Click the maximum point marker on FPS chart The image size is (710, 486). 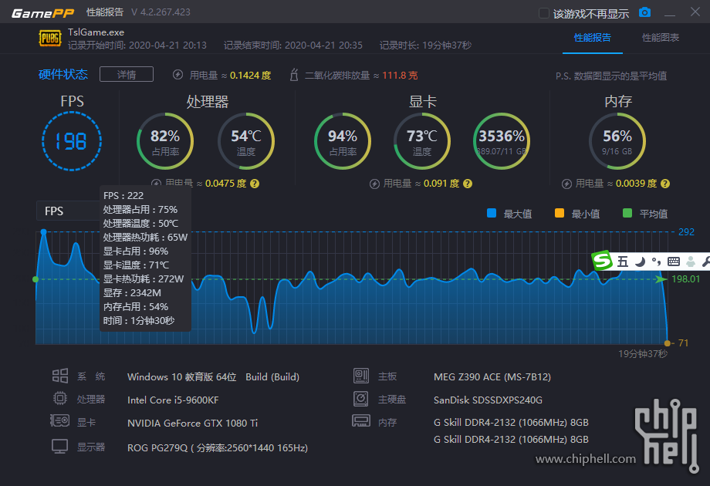click(x=43, y=231)
